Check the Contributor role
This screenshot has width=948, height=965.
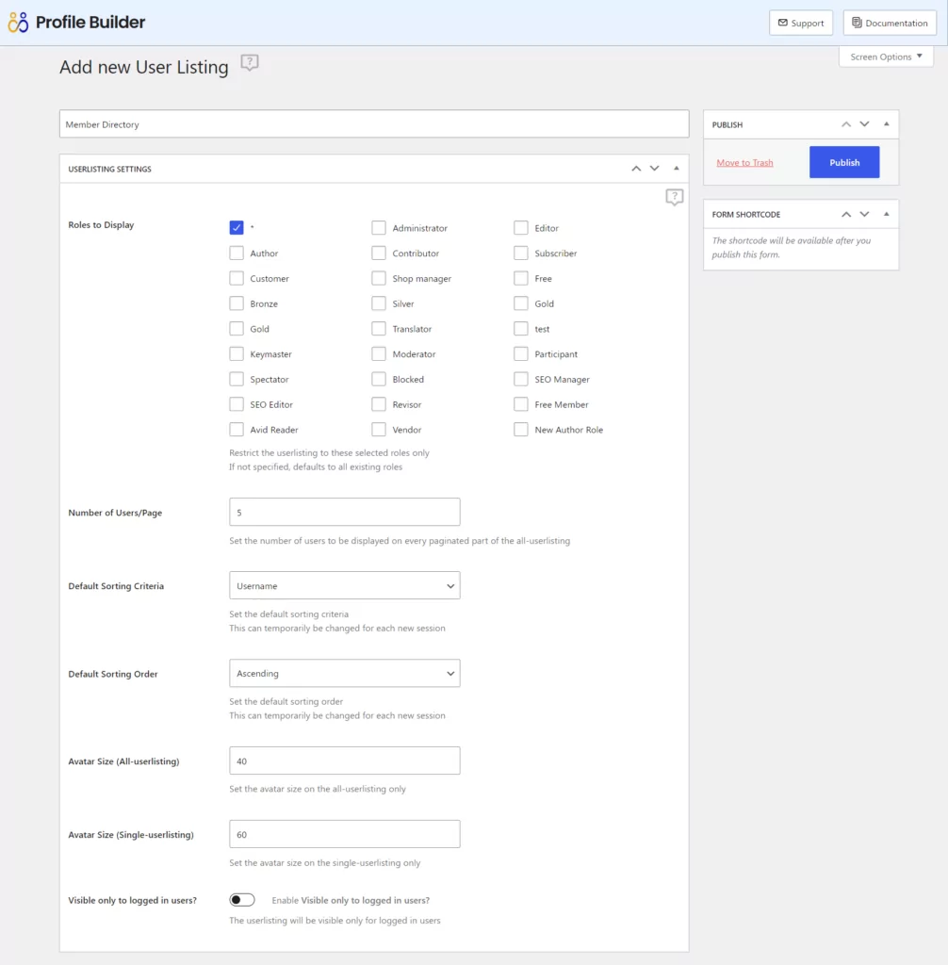pos(379,253)
